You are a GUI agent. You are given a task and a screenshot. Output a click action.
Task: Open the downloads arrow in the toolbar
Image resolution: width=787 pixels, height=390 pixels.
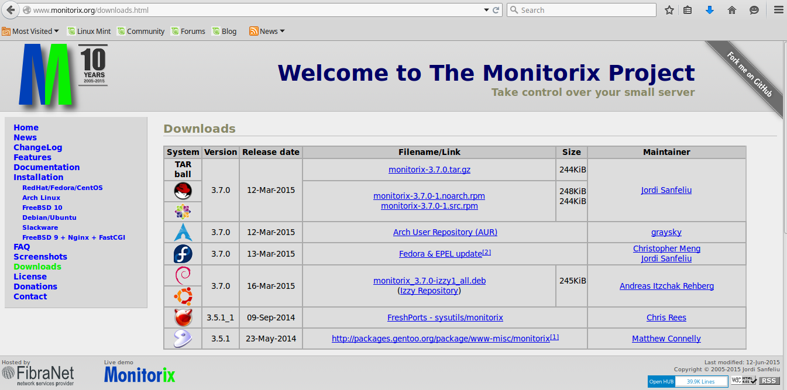[710, 10]
